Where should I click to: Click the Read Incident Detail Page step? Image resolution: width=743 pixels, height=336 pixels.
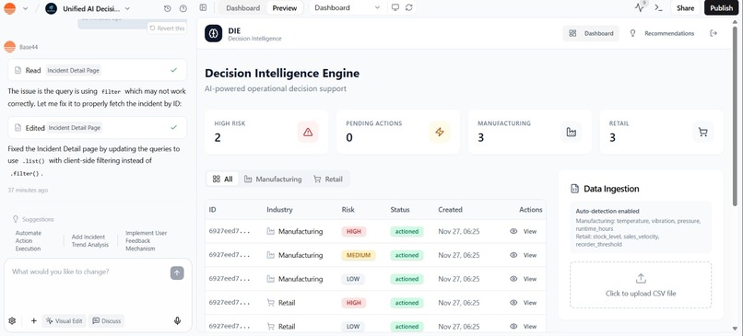[x=97, y=70]
